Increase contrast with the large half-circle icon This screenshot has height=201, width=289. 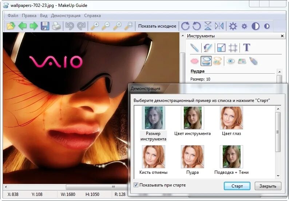click(x=256, y=26)
